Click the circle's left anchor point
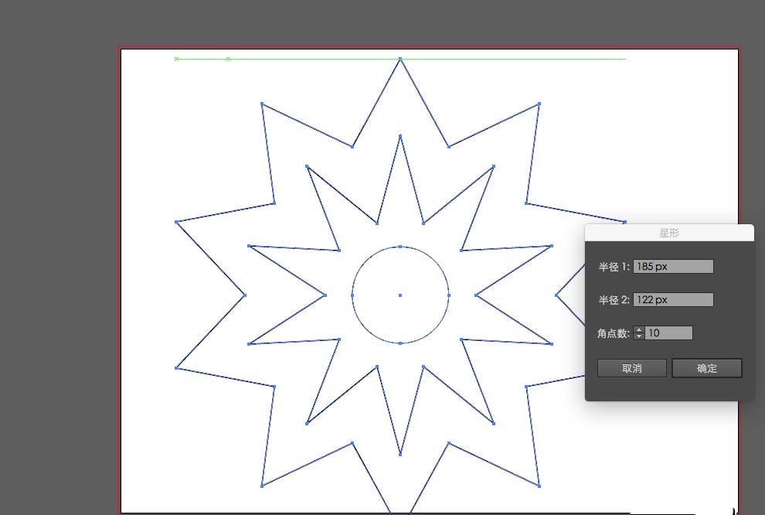This screenshot has height=515, width=765. point(352,295)
